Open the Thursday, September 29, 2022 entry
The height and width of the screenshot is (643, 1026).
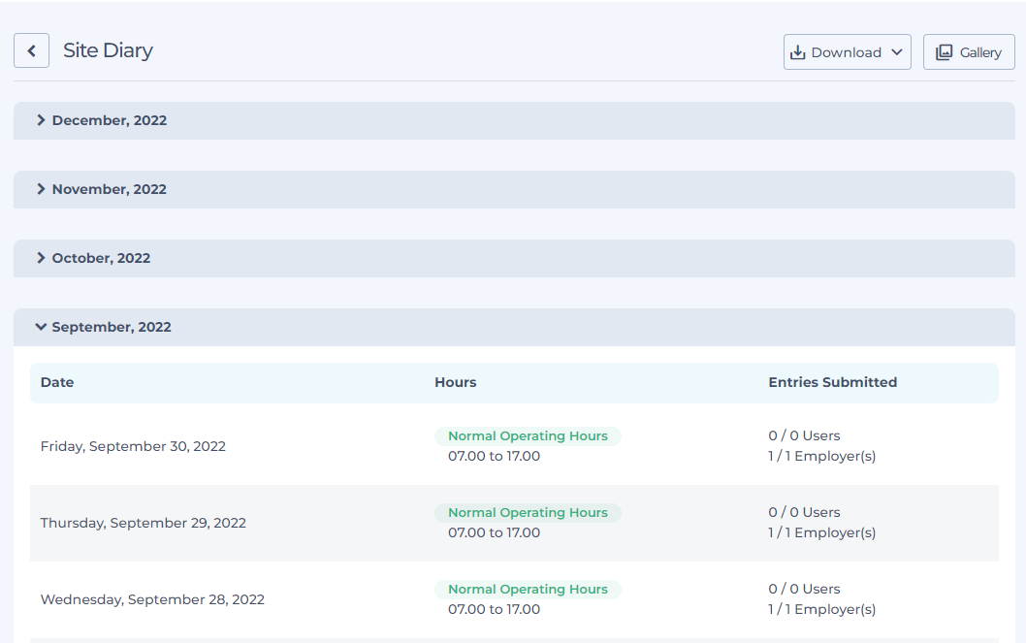tap(143, 523)
